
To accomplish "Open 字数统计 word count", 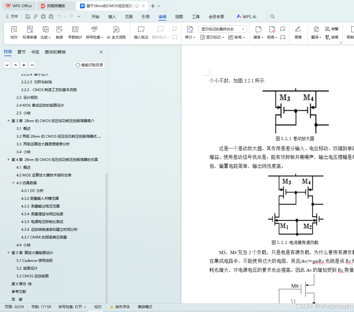I will (75, 33).
